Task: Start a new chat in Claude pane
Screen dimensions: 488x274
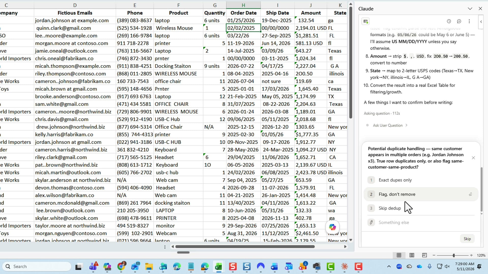Action: (459, 21)
